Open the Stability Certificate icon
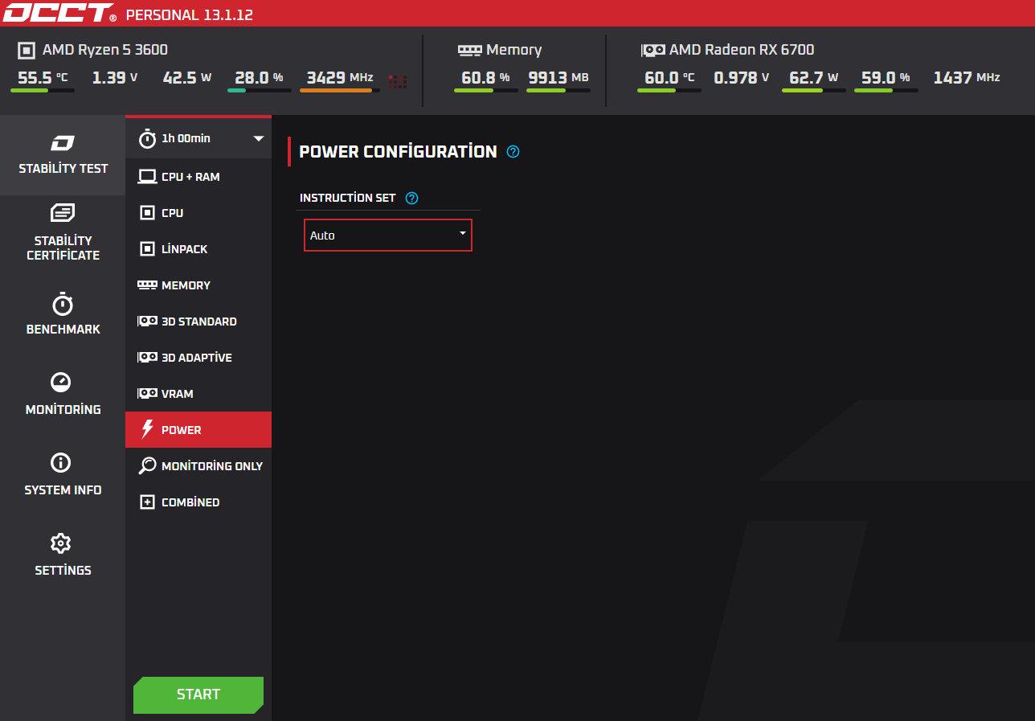Viewport: 1035px width, 721px height. tap(63, 213)
